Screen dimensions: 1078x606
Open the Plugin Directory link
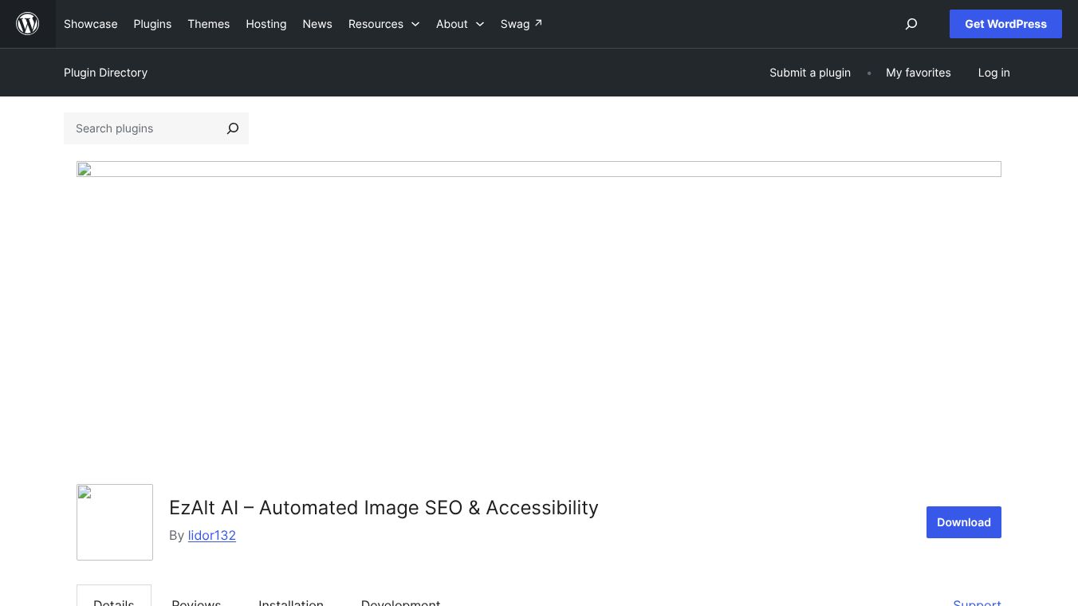point(106,73)
